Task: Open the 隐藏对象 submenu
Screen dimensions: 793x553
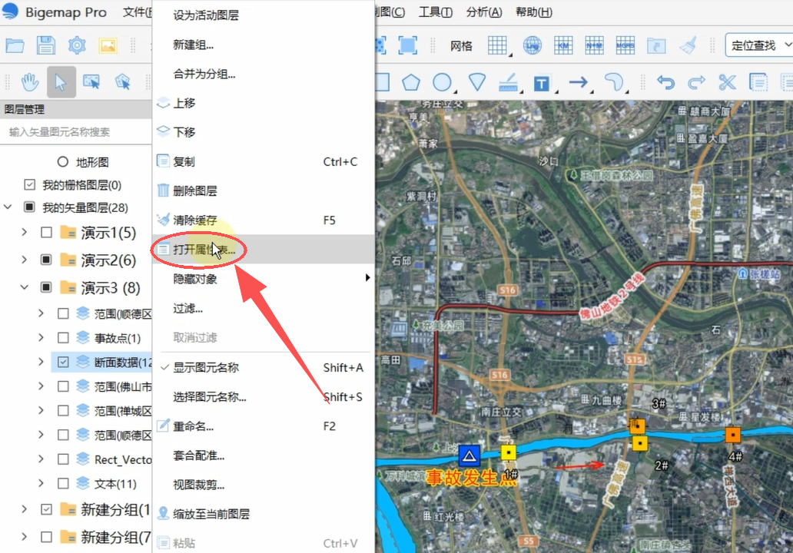Action: (264, 279)
